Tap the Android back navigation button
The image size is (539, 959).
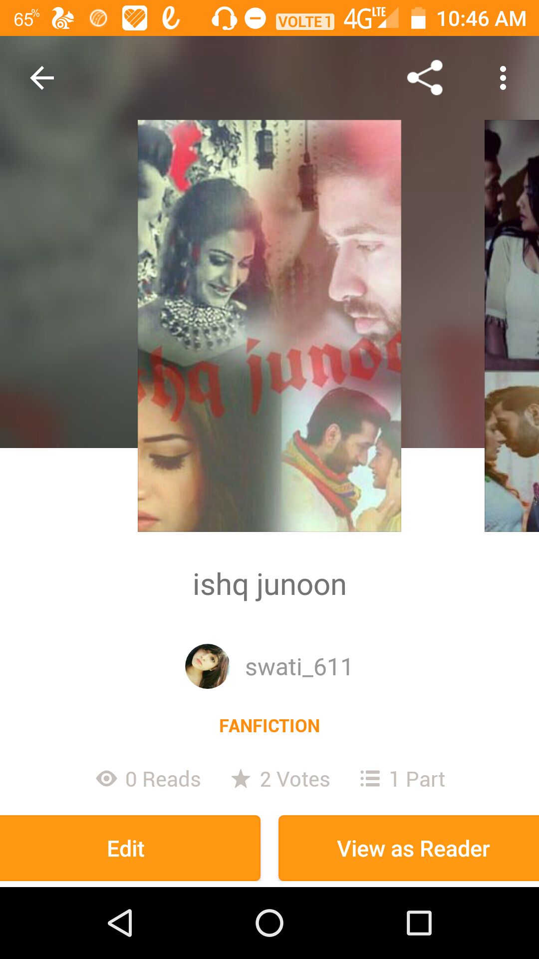pyautogui.click(x=120, y=923)
